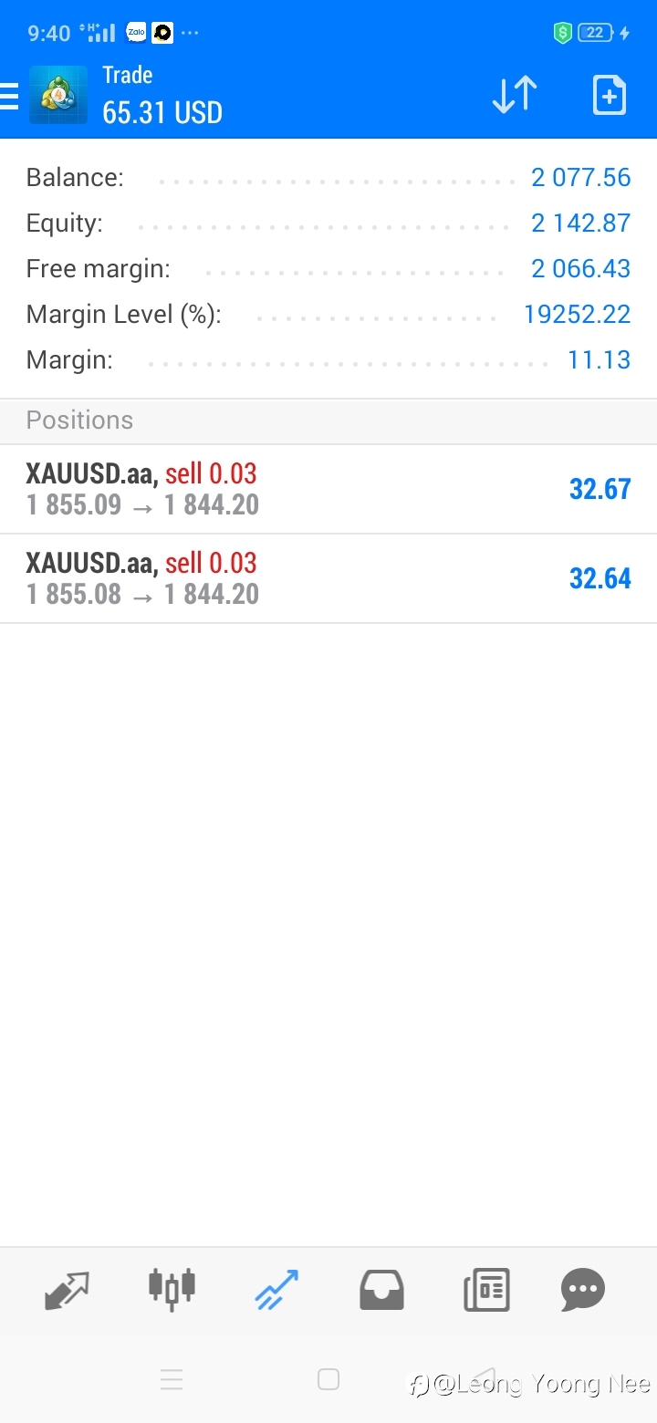
Task: Open the History inbox tab
Action: click(381, 1290)
